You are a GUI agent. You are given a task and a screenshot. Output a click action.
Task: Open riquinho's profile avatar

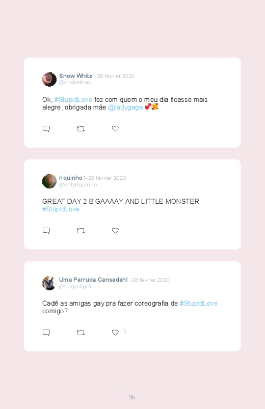49,181
